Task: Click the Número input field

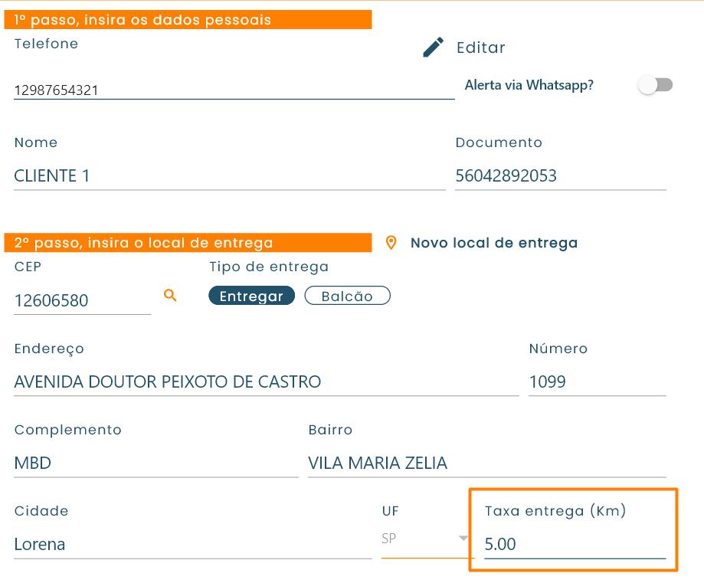Action: pos(597,382)
